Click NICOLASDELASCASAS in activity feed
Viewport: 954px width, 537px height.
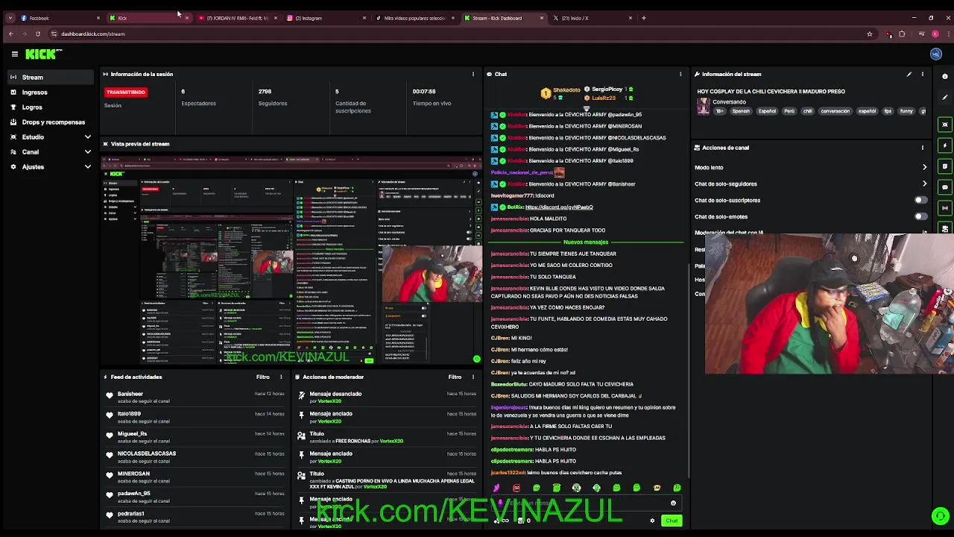click(x=147, y=453)
